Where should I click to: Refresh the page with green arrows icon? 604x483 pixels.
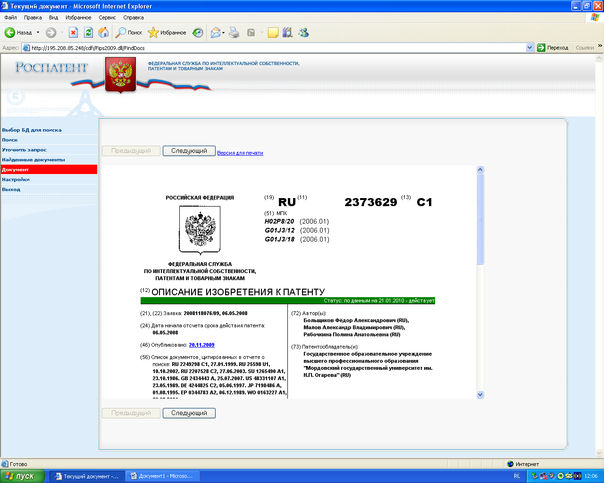point(88,33)
